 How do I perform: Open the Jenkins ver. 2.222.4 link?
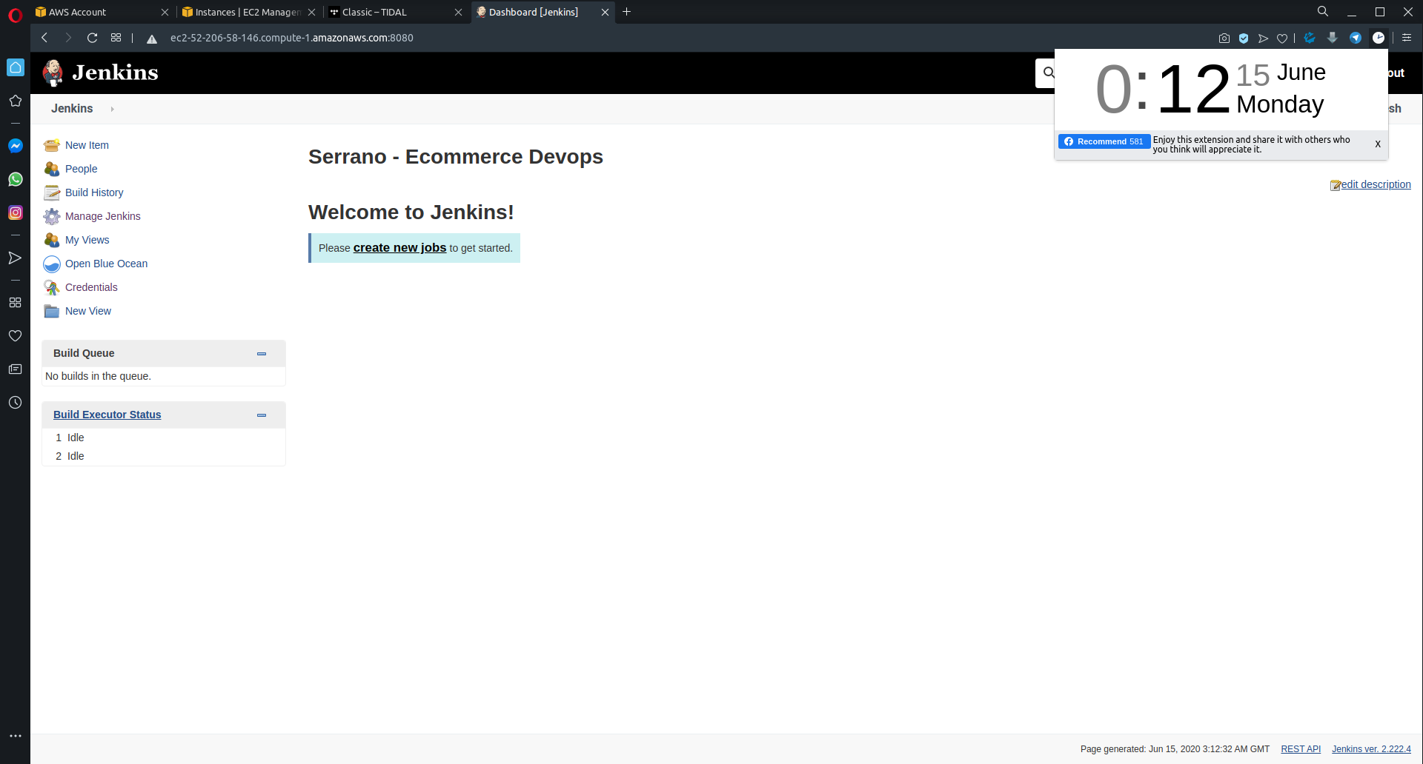coord(1371,749)
